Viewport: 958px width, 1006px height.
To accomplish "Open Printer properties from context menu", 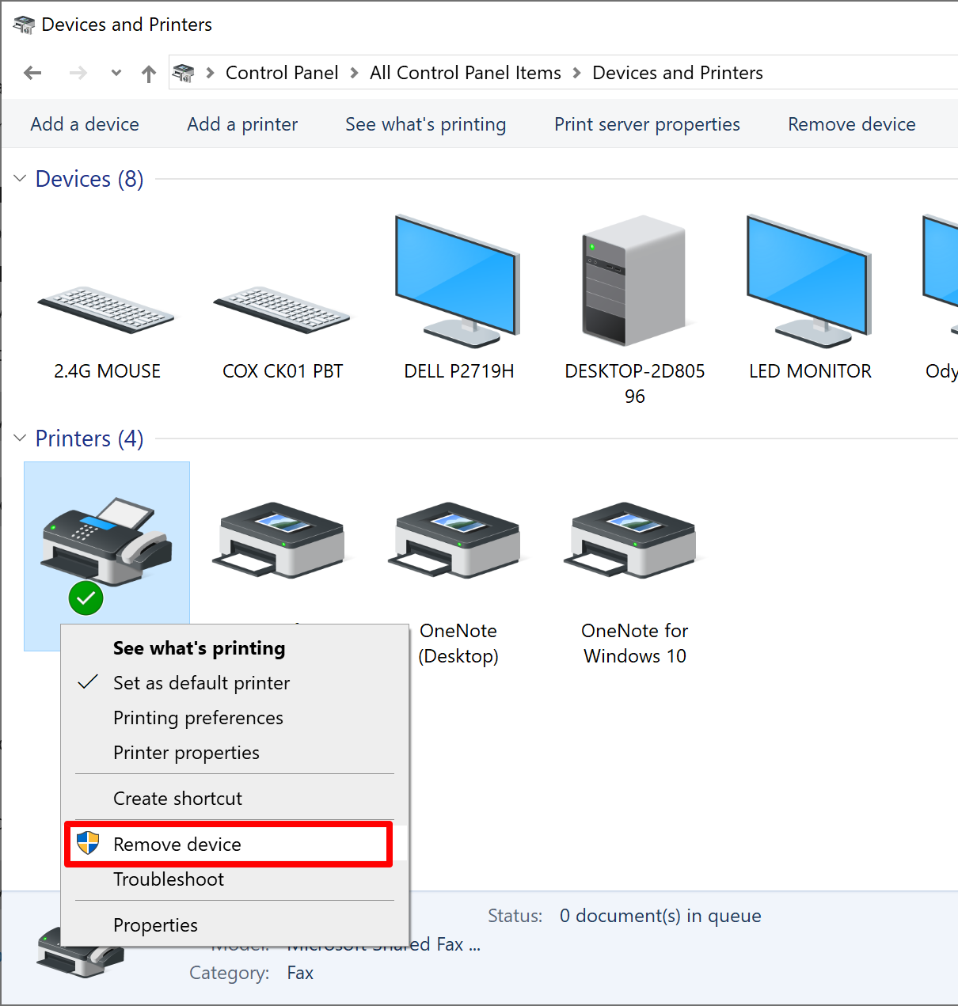I will pyautogui.click(x=235, y=753).
